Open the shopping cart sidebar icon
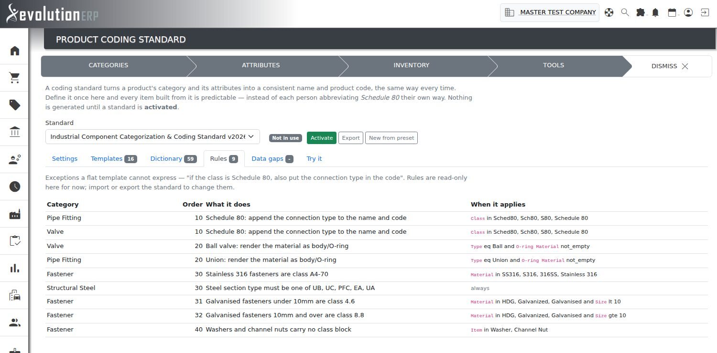The height and width of the screenshot is (353, 717). (x=15, y=78)
